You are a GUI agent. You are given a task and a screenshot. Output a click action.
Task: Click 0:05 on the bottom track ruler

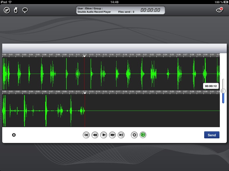(x=38, y=91)
